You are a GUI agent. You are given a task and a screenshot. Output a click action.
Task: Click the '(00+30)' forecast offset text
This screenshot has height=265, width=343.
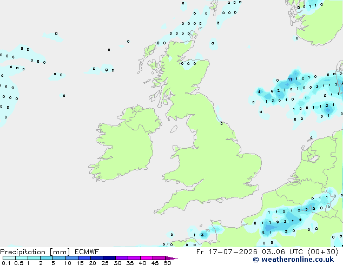click(x=323, y=252)
